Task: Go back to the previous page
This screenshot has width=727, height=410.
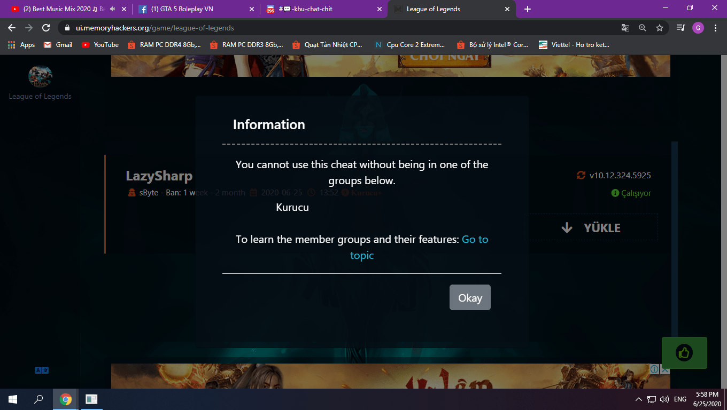Action: (12, 28)
